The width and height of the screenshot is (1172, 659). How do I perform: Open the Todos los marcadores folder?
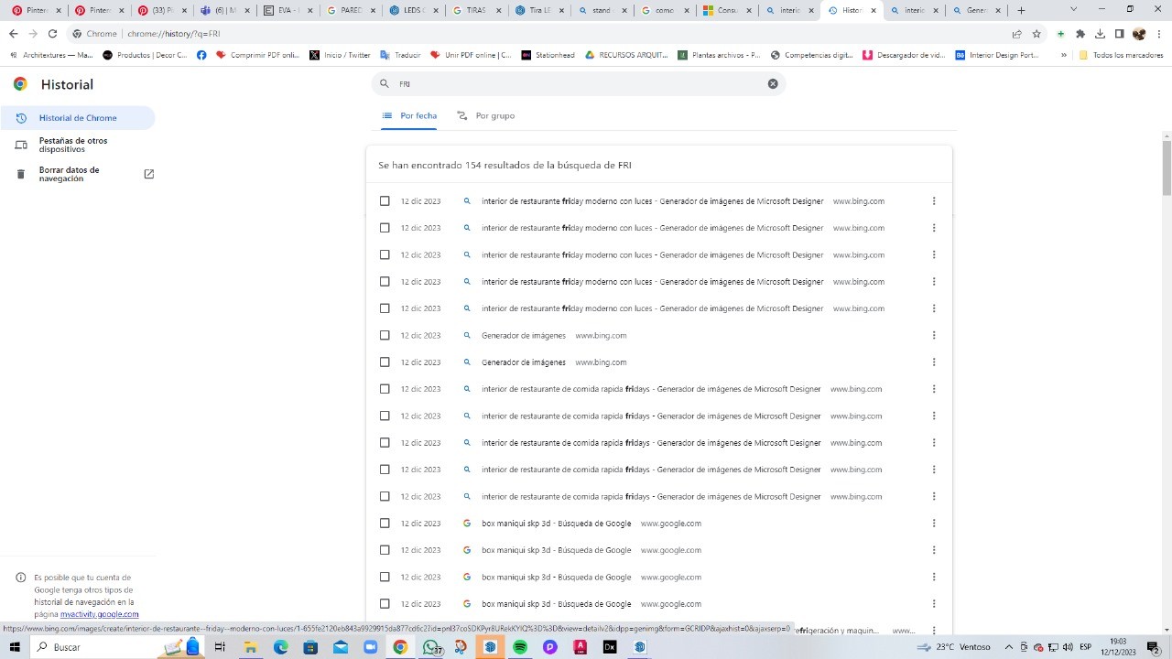(1121, 55)
